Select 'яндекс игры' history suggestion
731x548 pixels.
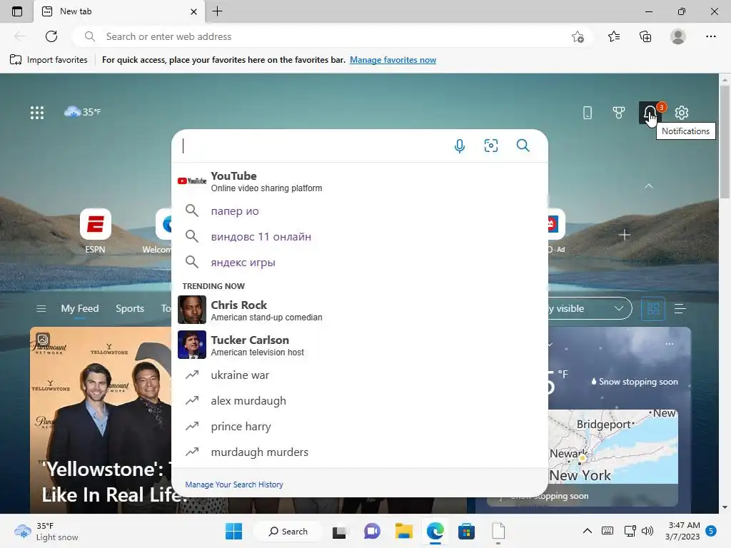pos(360,263)
